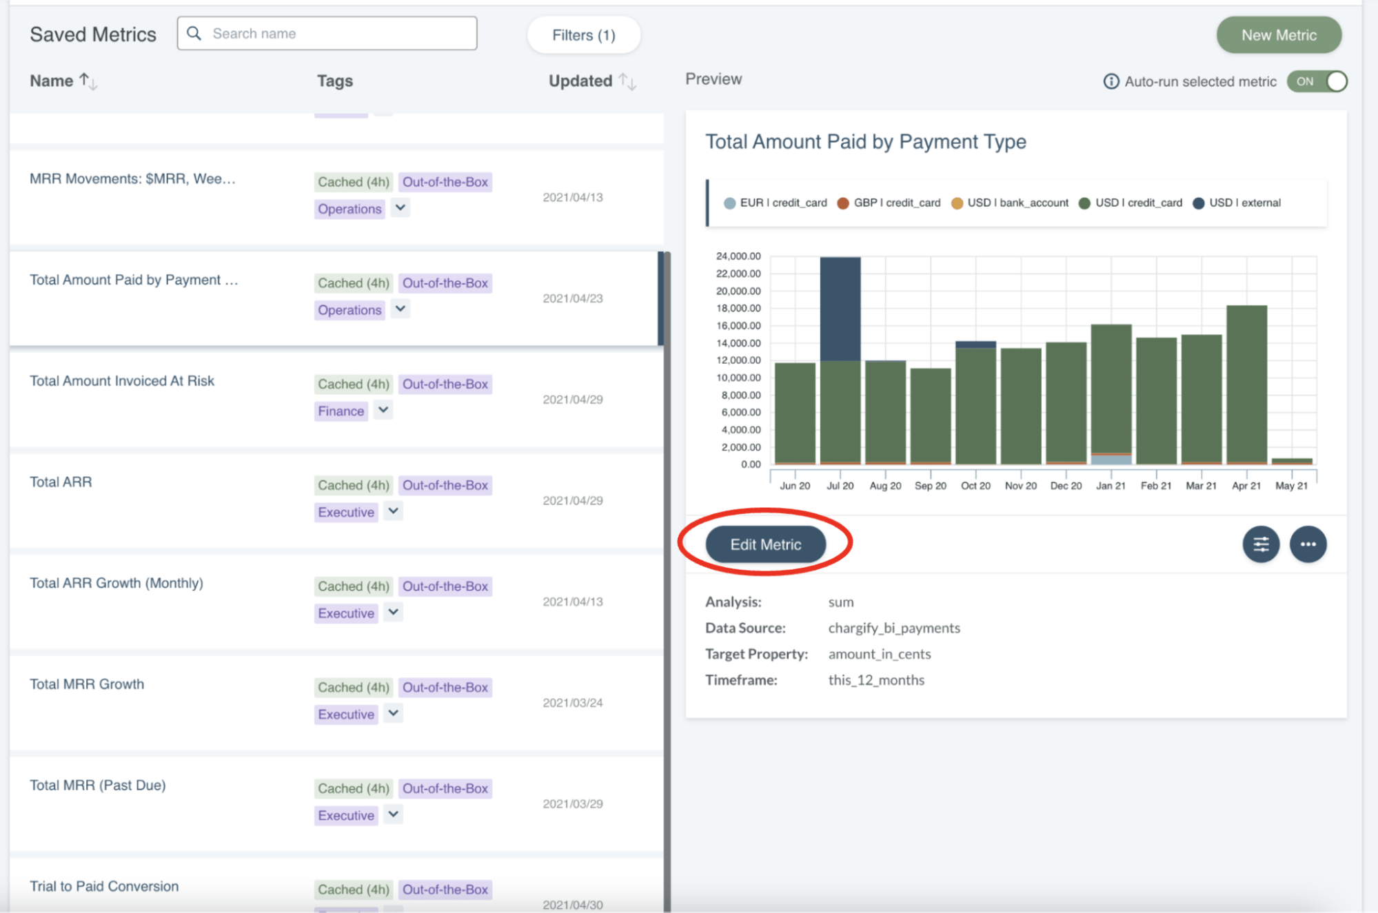The width and height of the screenshot is (1378, 913).
Task: Click the New Metric button
Action: (x=1278, y=35)
